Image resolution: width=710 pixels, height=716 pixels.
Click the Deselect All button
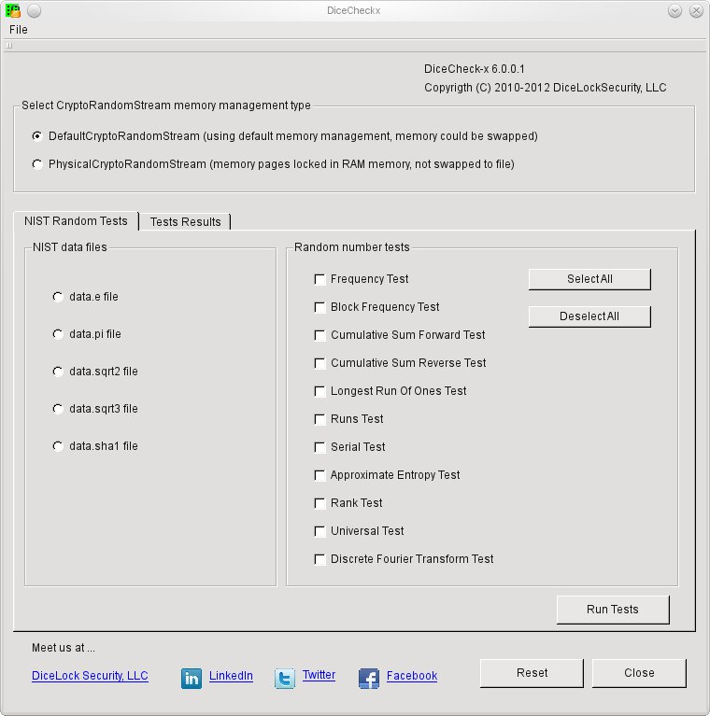(x=589, y=316)
